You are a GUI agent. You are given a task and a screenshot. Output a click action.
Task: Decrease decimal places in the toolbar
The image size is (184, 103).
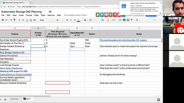point(27,20)
